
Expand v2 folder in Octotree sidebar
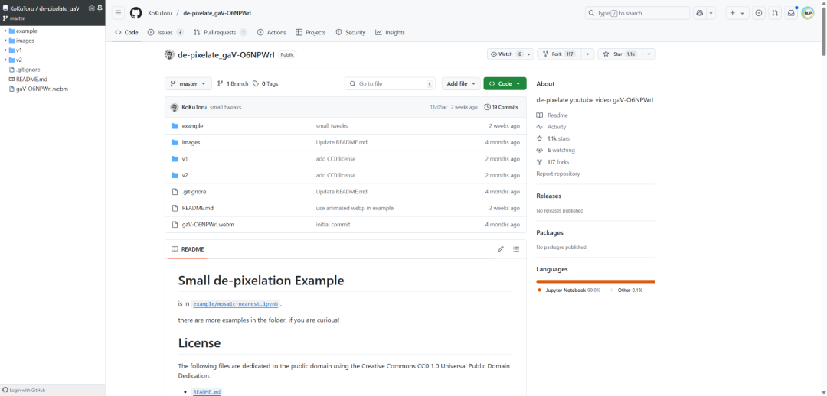coord(5,60)
